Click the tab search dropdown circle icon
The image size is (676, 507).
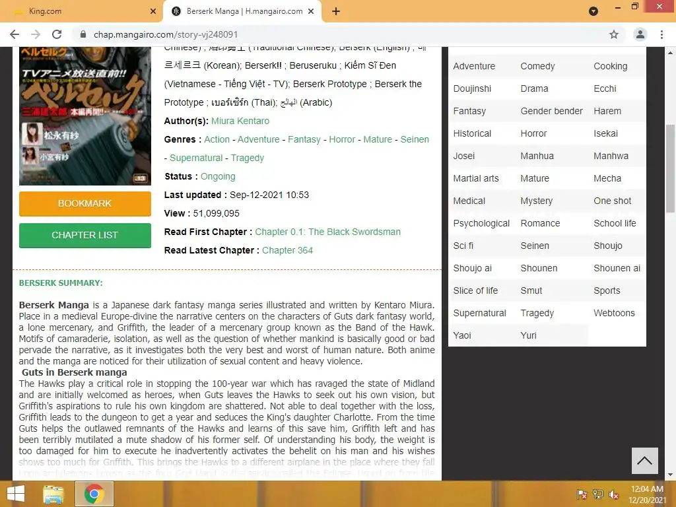[593, 11]
